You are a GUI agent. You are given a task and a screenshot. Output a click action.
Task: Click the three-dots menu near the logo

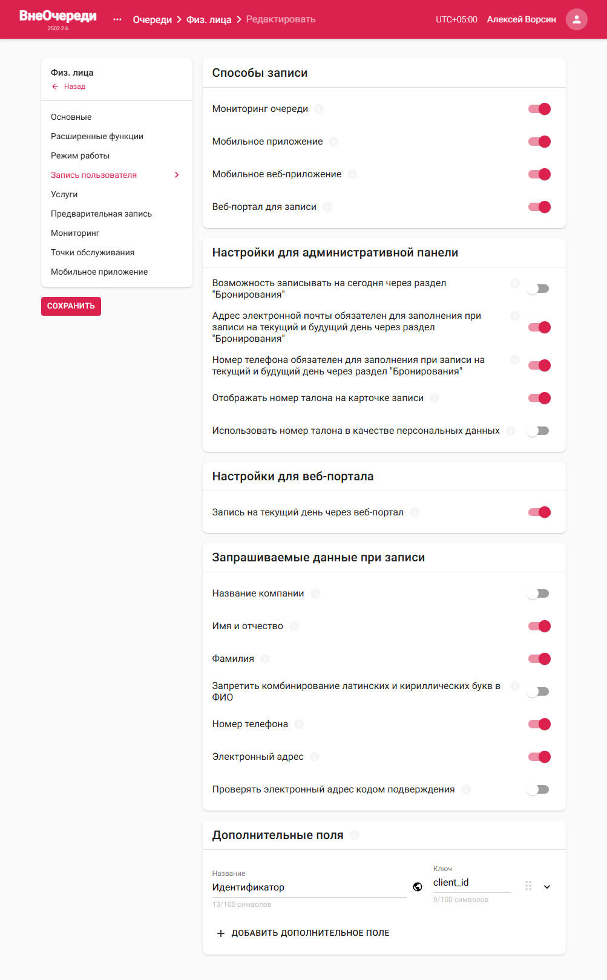pos(117,19)
